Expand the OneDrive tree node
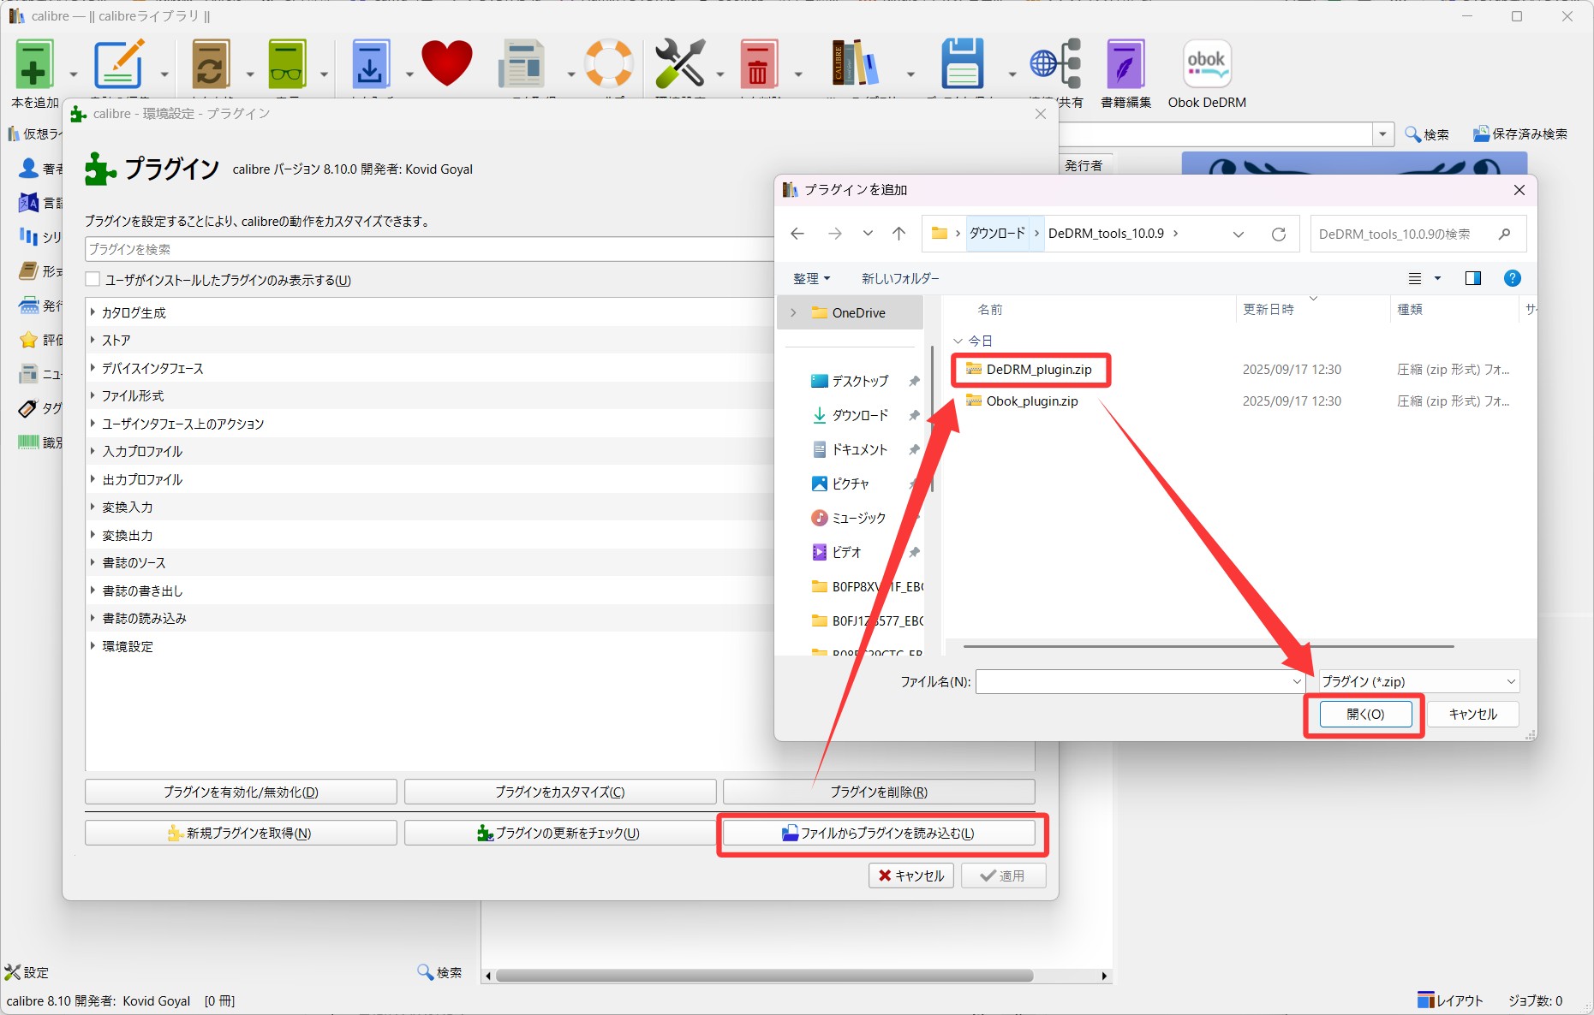Screen dimensions: 1594x1015 pos(793,313)
